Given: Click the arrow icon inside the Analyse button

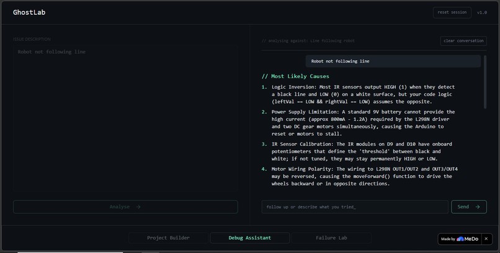Looking at the screenshot, I should (x=138, y=206).
